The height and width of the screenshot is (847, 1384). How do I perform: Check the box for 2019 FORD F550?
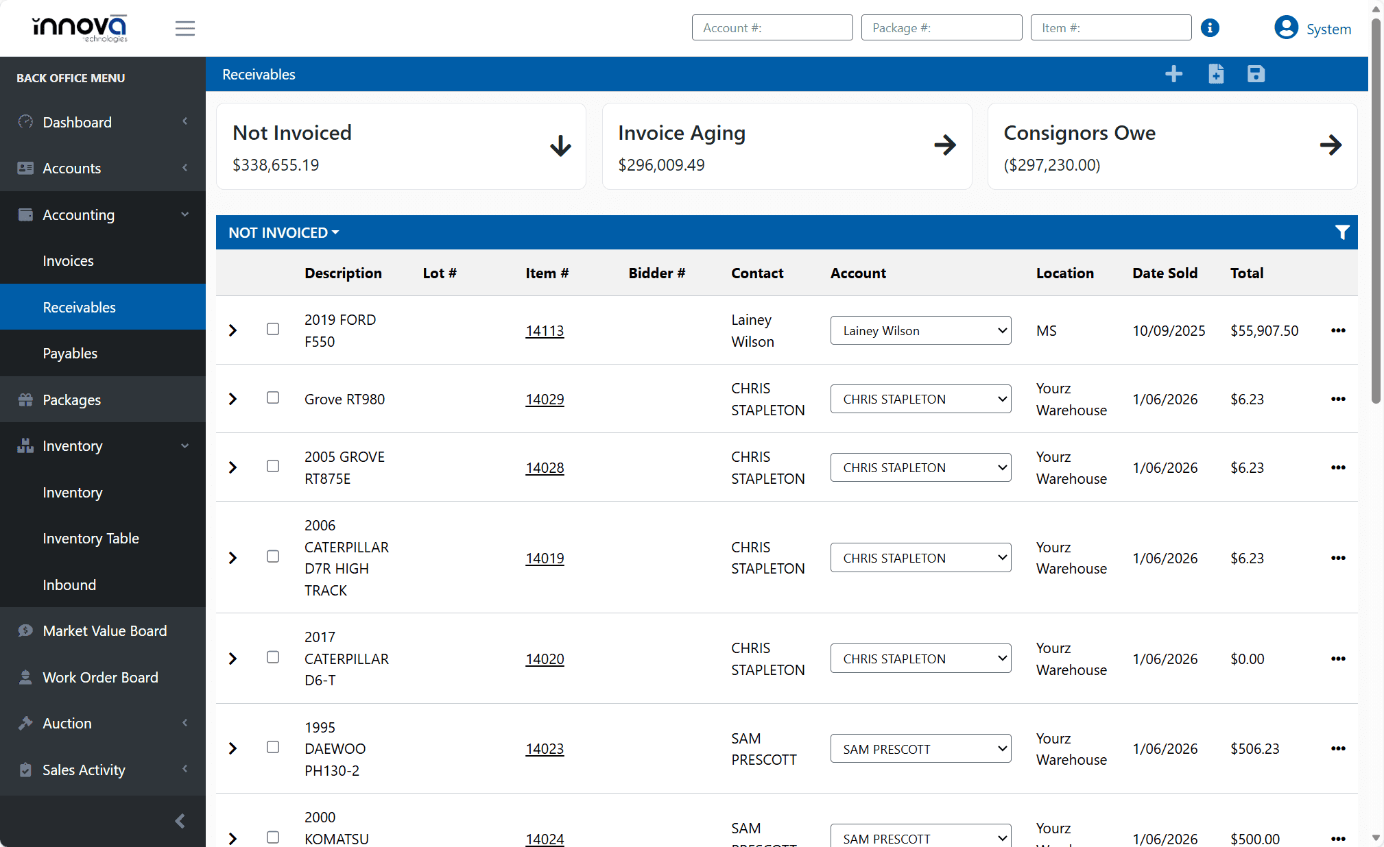[273, 330]
